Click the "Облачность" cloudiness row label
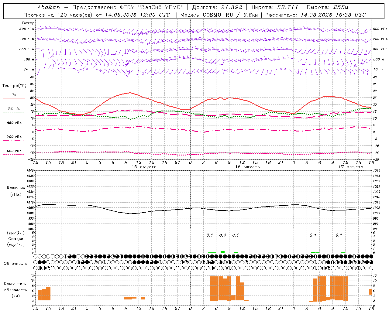The image size is (389, 311). pos(15,264)
